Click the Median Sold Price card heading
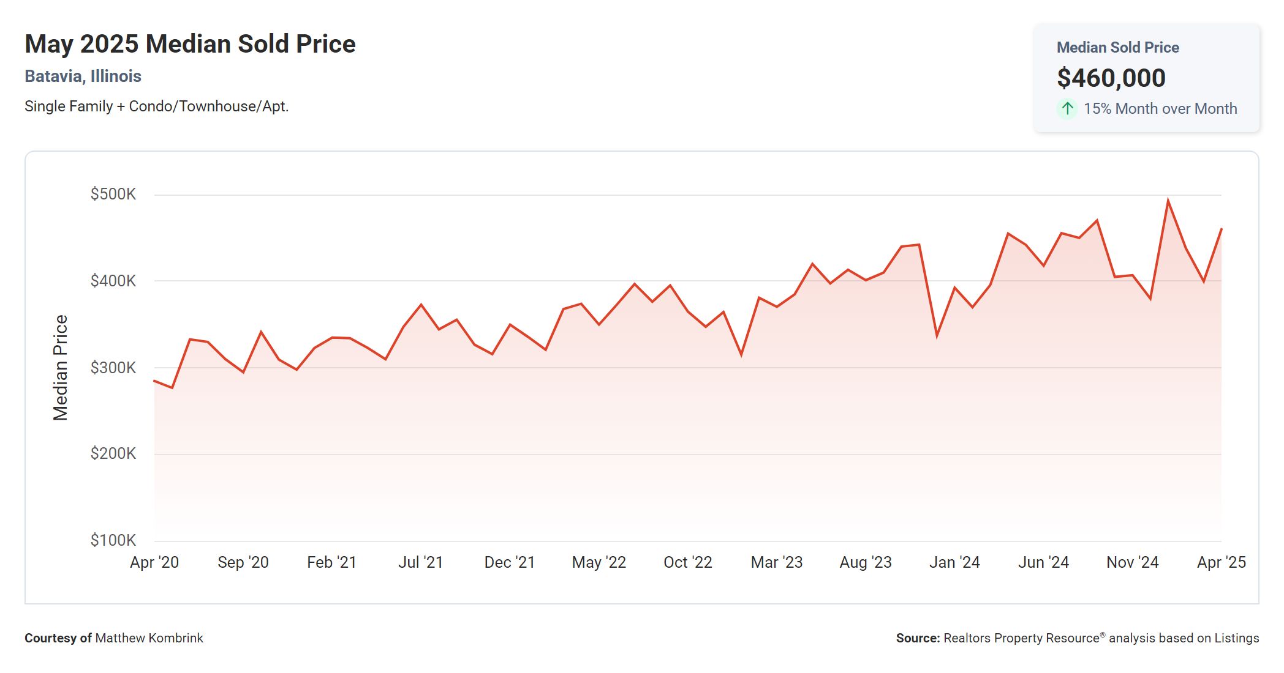Screen dimensions: 1284x673 1117,47
